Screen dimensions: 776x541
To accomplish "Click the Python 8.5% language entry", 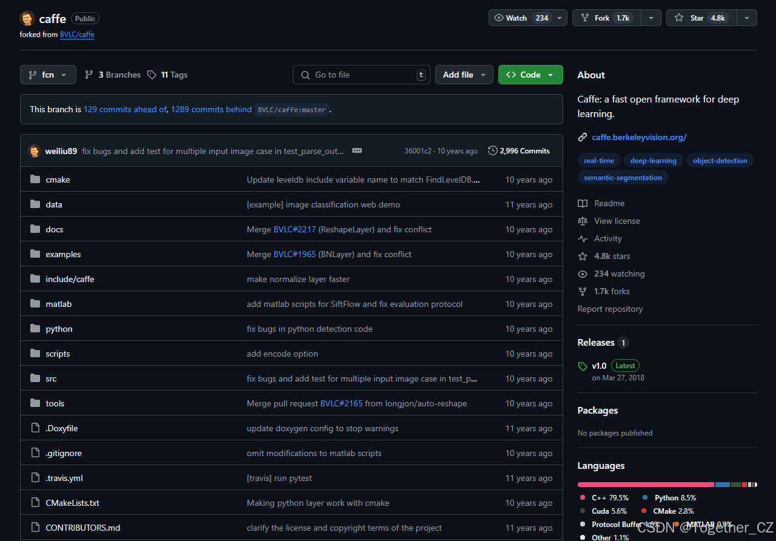I will tap(669, 498).
